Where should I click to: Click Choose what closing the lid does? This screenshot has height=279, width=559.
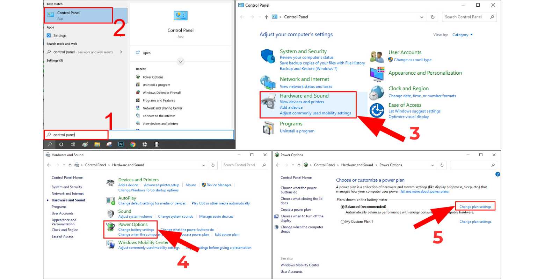click(x=302, y=201)
